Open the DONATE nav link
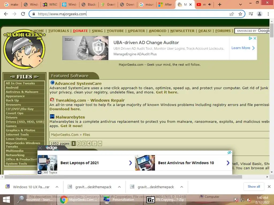 tap(80, 31)
